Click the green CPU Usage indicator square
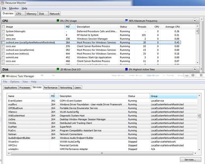 click(58, 20)
